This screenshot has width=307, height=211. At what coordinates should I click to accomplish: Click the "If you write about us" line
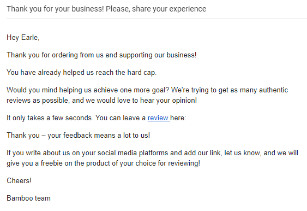[152, 153]
